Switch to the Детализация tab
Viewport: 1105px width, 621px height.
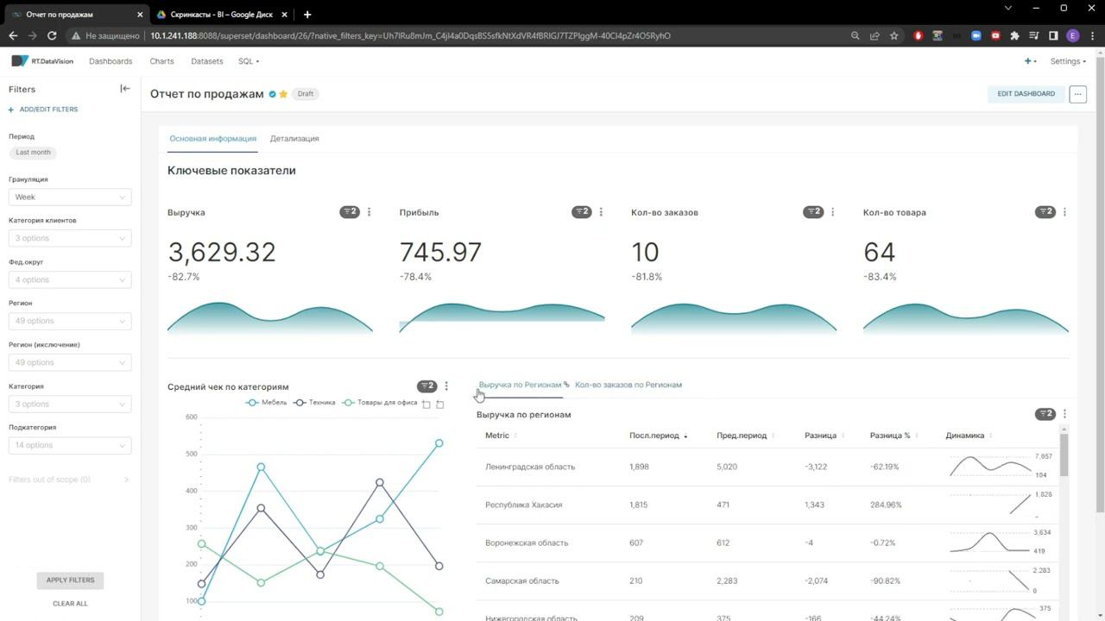point(294,138)
